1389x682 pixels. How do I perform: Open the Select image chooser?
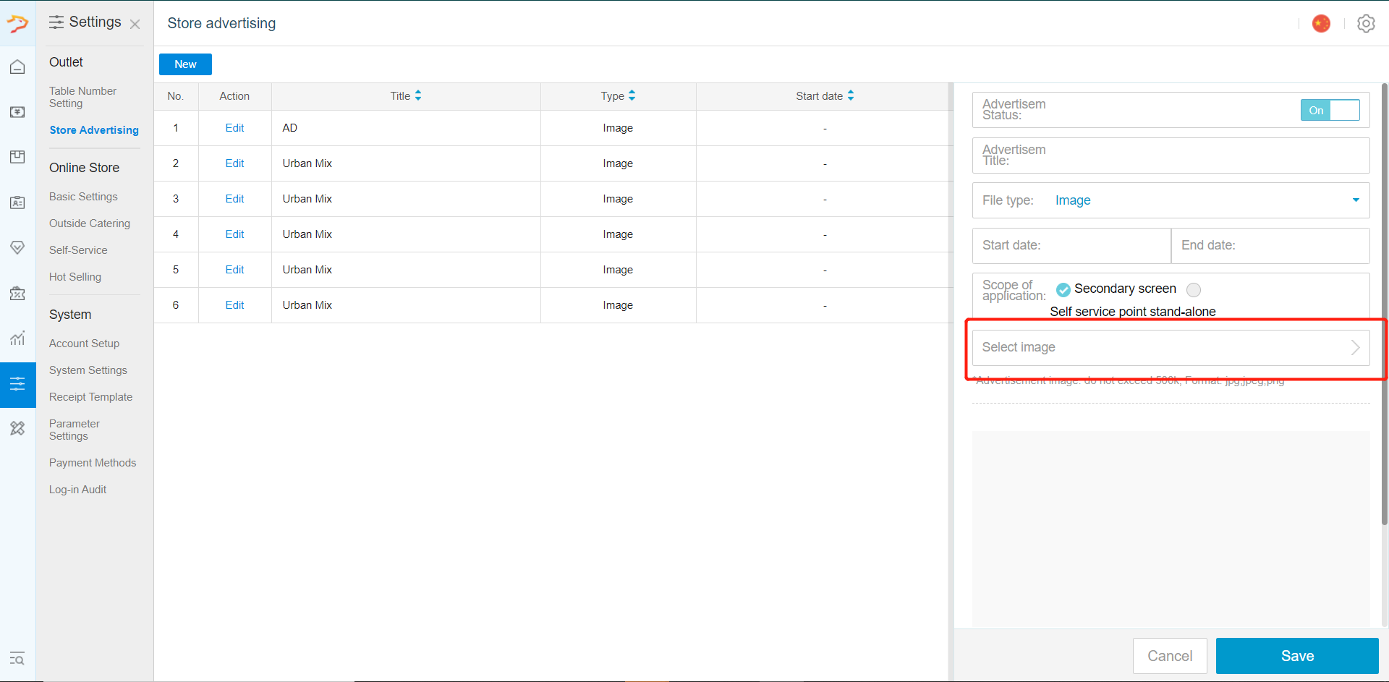click(1171, 347)
